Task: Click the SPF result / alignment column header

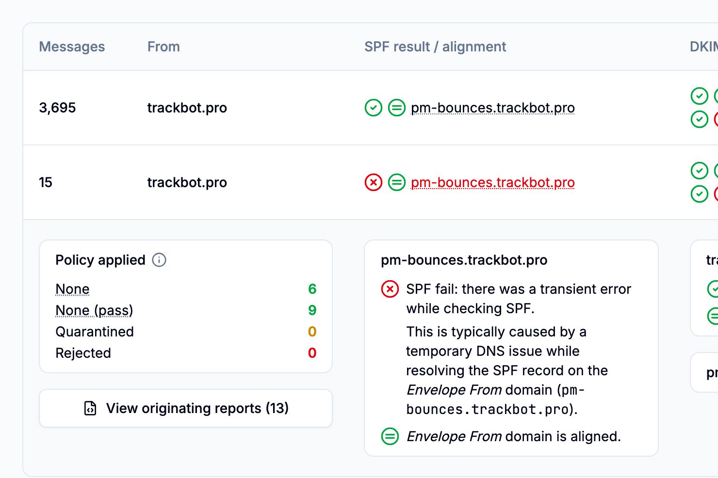Action: (435, 47)
